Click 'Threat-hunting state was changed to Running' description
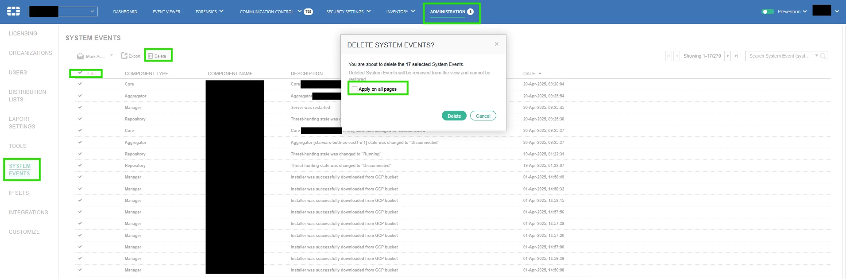This screenshot has width=846, height=279. coord(336,154)
